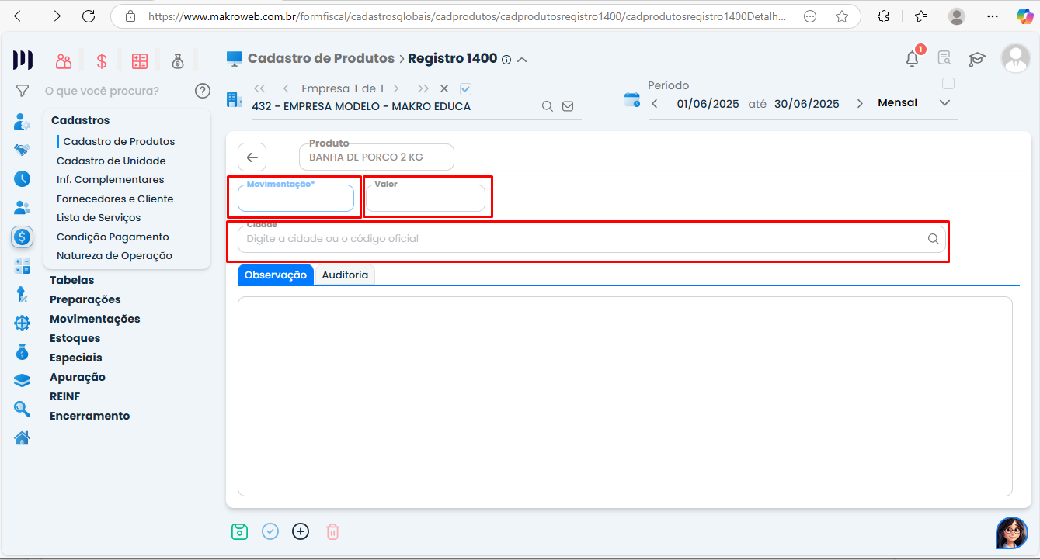Delete the record with trash icon
The image size is (1040, 560).
point(332,531)
